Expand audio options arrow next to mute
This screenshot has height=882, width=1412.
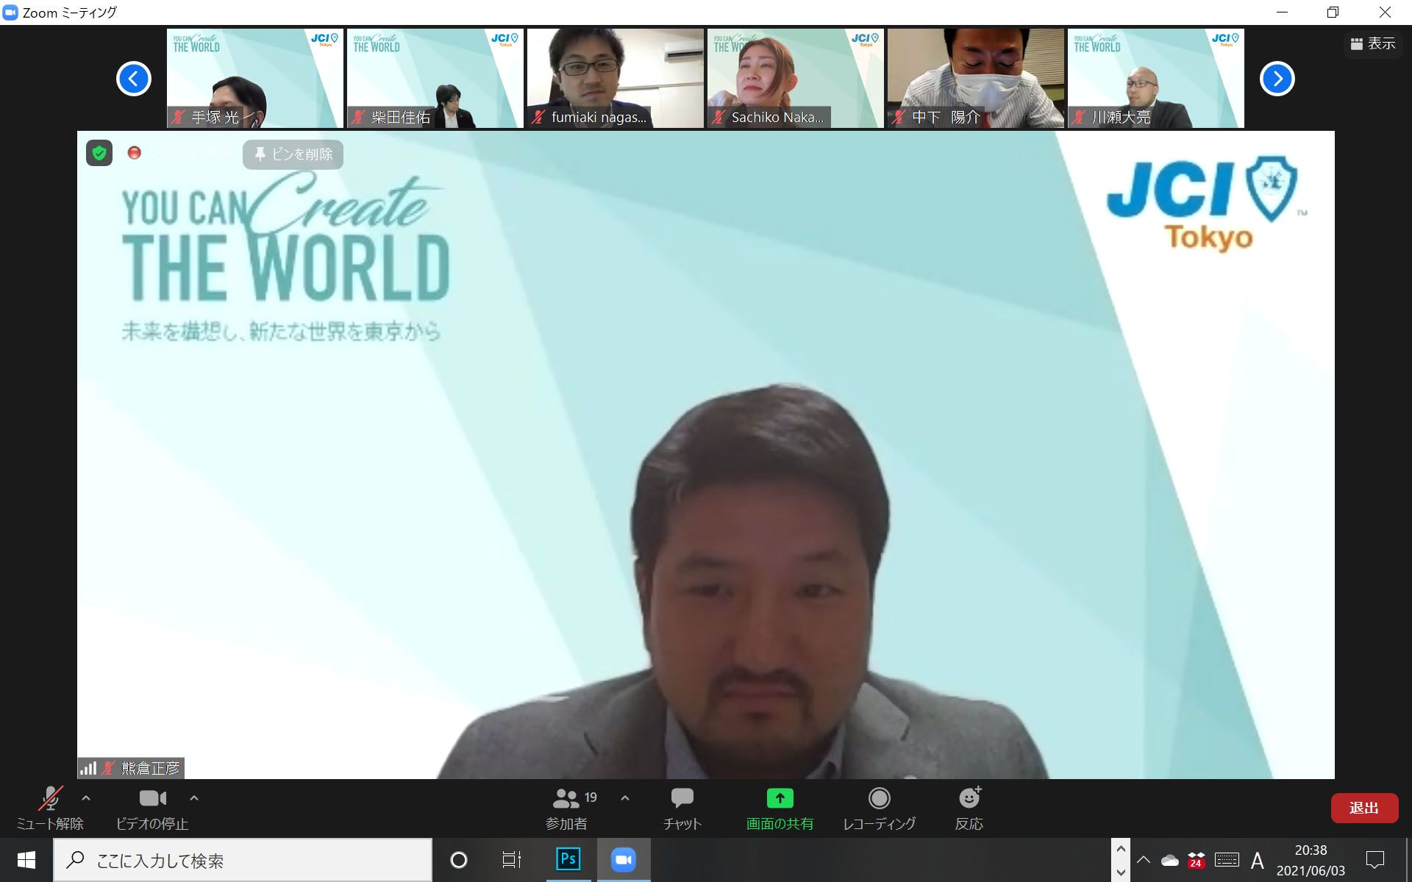86,797
